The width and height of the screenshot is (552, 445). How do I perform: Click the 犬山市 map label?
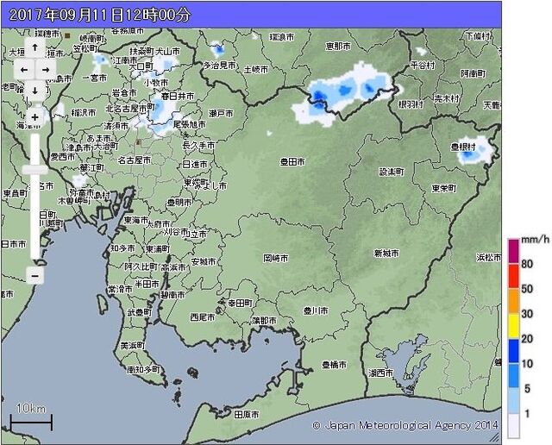click(168, 52)
